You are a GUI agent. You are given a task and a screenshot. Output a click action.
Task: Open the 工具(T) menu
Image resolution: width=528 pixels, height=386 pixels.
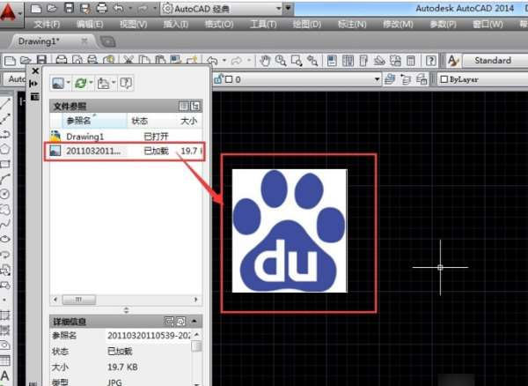263,25
